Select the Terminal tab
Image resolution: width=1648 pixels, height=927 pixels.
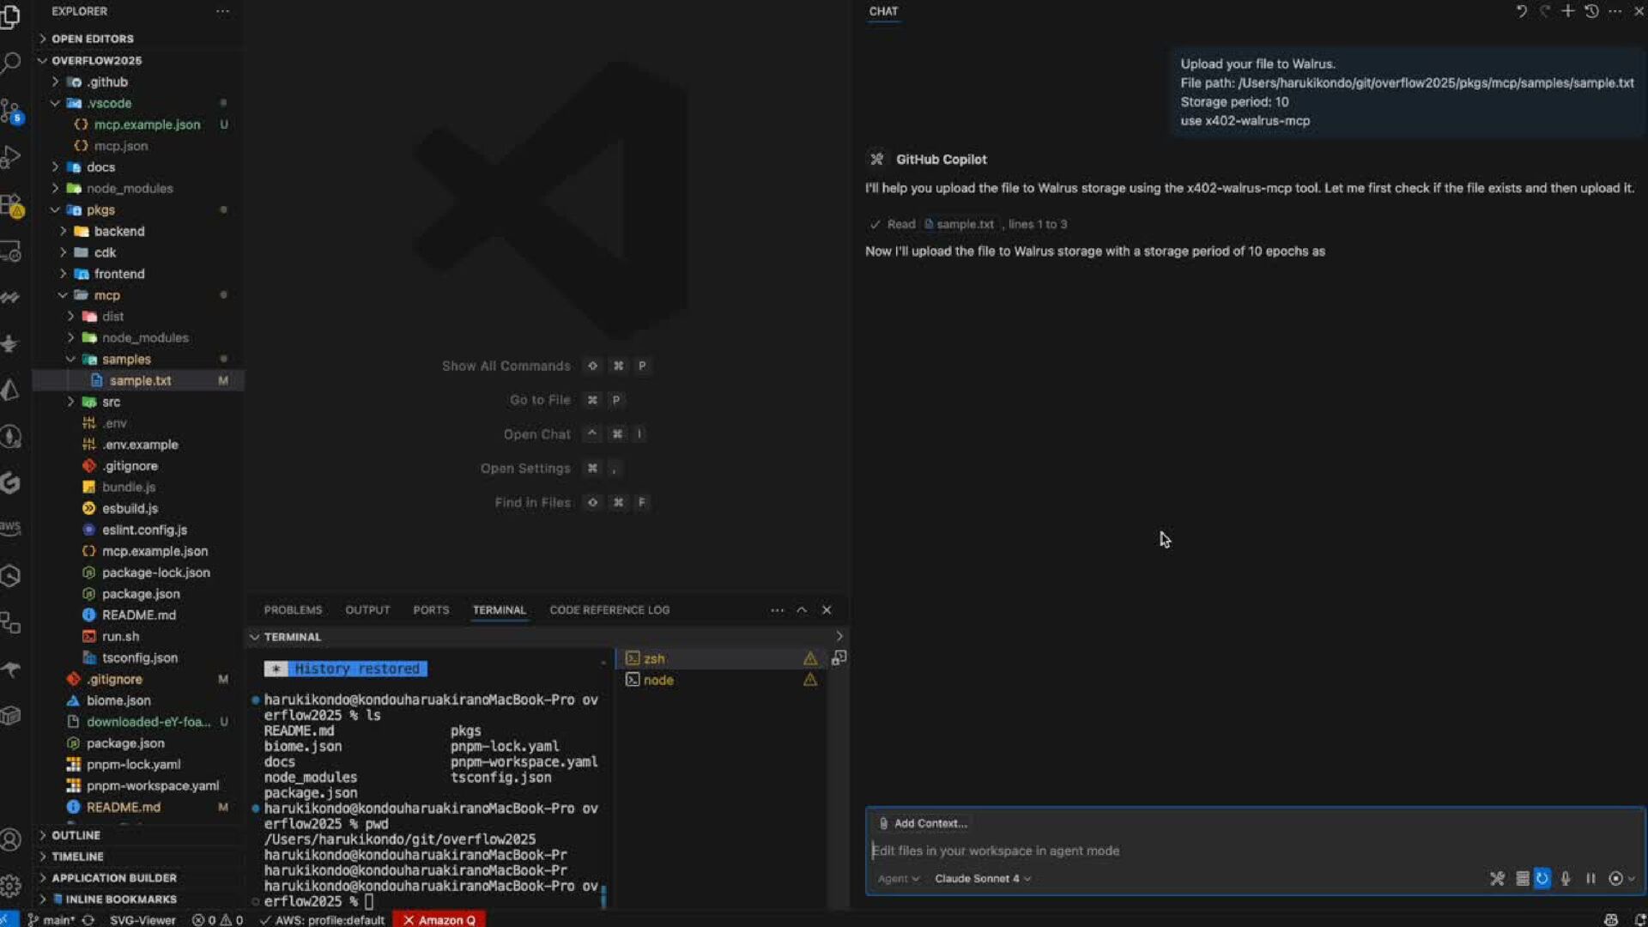coord(499,610)
